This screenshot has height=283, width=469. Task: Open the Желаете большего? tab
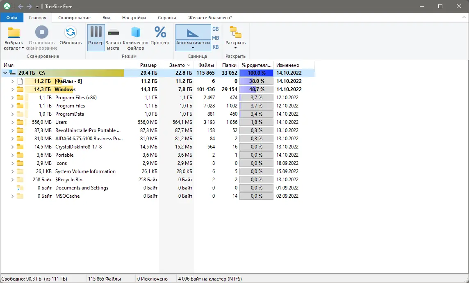pyautogui.click(x=210, y=18)
